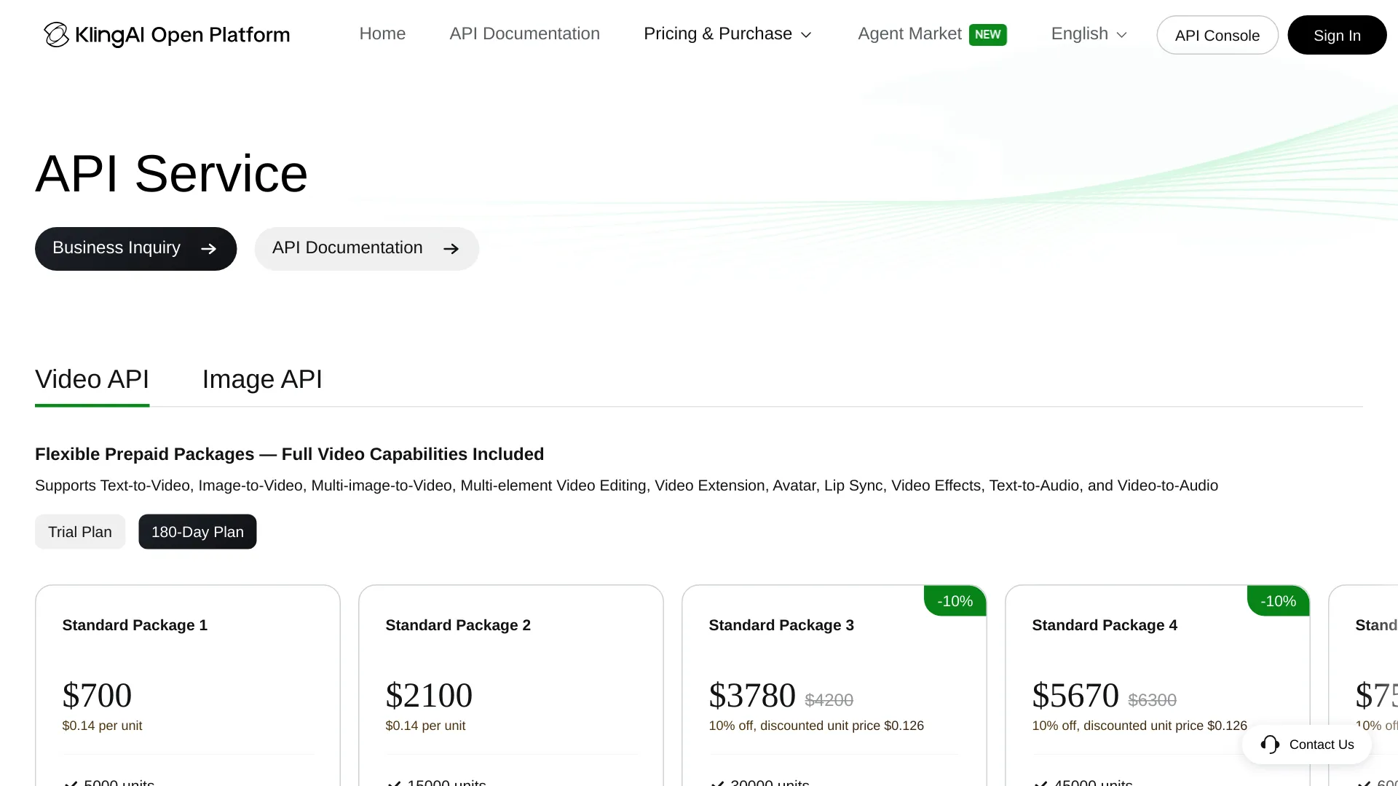1398x786 pixels.
Task: Click the $5670 discounted price
Action: point(1075,695)
